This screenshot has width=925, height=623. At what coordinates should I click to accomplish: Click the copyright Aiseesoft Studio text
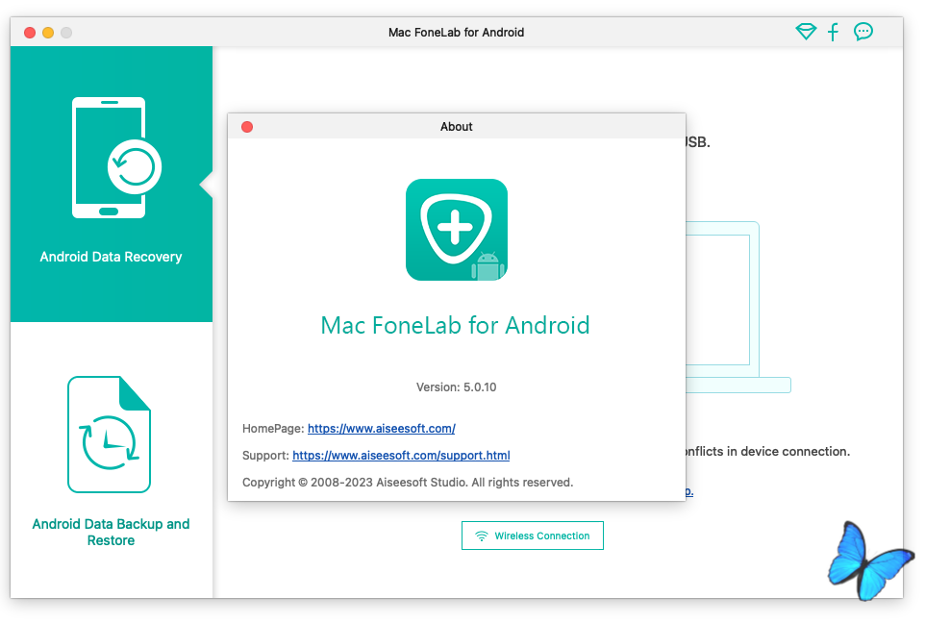click(408, 483)
